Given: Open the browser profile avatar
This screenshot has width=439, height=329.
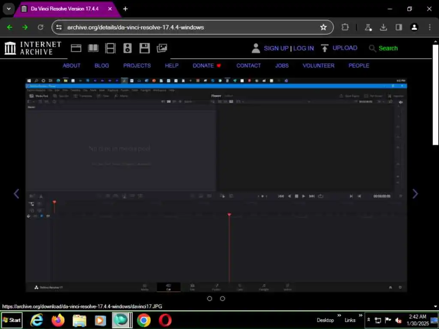Looking at the screenshot, I should (x=414, y=27).
